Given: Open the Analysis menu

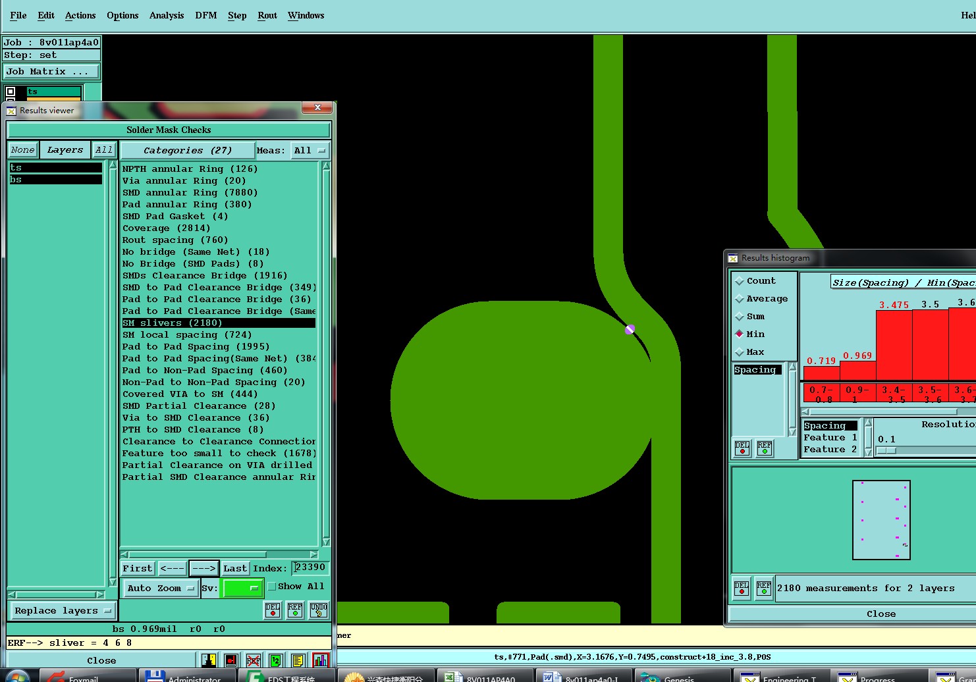Looking at the screenshot, I should tap(166, 15).
